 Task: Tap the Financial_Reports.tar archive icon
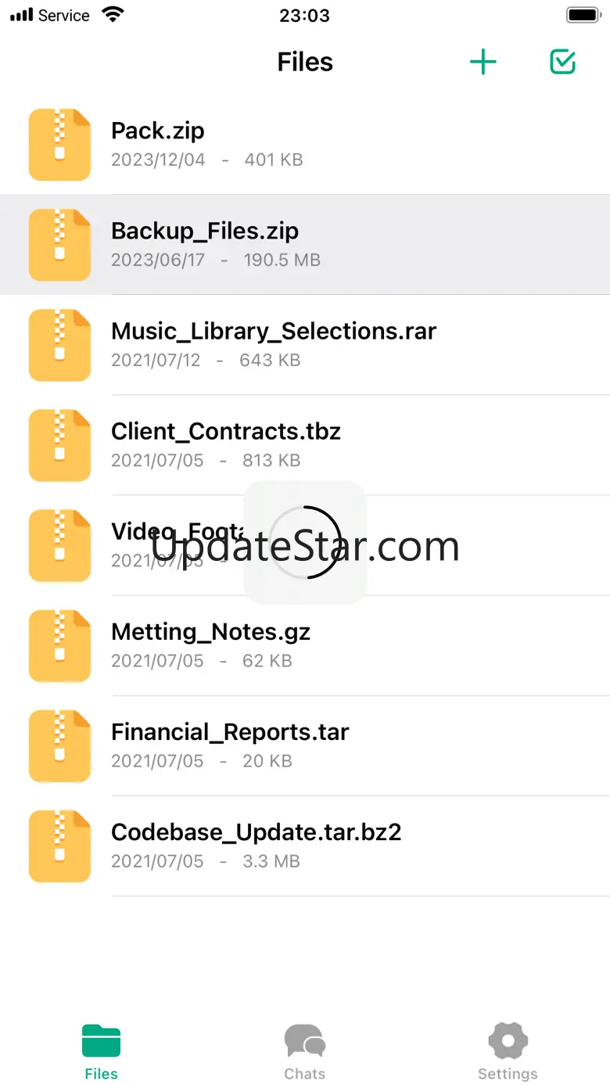pyautogui.click(x=60, y=745)
